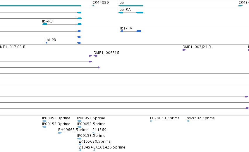Select the 211369 small arrow glyph
This screenshot has height=152, width=249.
[93, 133]
